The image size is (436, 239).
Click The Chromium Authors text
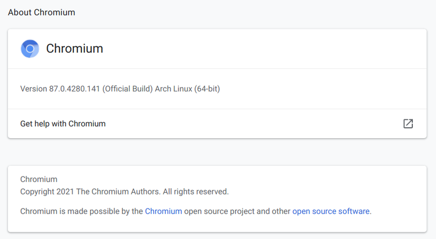tap(118, 192)
